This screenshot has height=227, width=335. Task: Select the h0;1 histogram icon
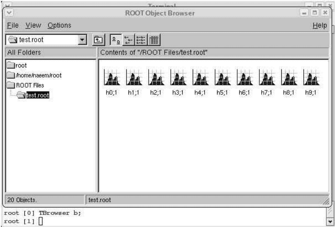click(111, 78)
